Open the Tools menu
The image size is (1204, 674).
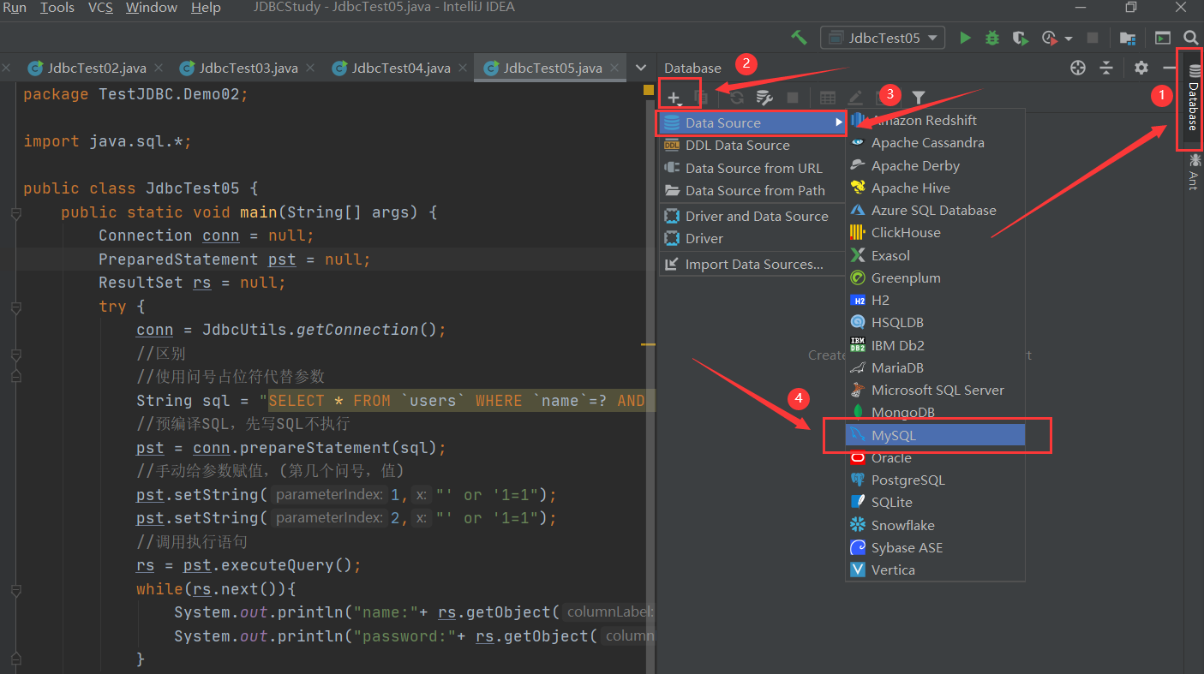click(57, 8)
